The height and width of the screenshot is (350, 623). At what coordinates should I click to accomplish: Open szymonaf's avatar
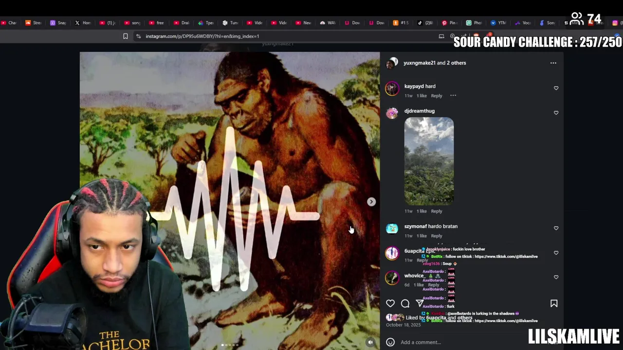pyautogui.click(x=392, y=228)
